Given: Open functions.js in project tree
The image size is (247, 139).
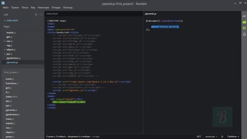Looking at the screenshot, I should point(12,83).
